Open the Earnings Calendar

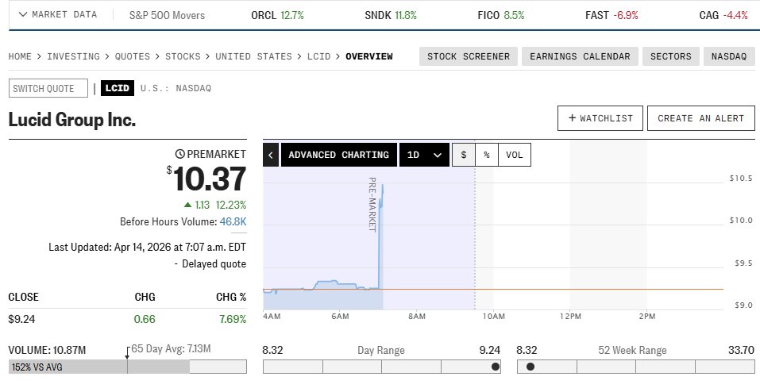[581, 56]
